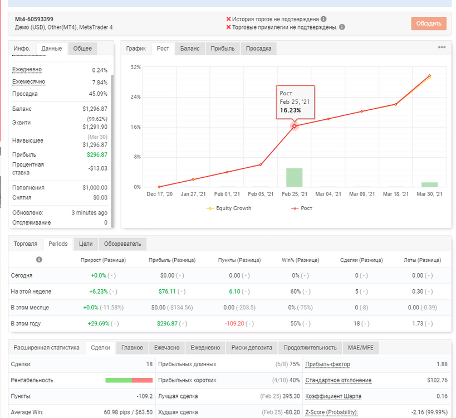456x418 pixels.
Task: Click the Прирост (Разница) column header
Action: (x=103, y=260)
